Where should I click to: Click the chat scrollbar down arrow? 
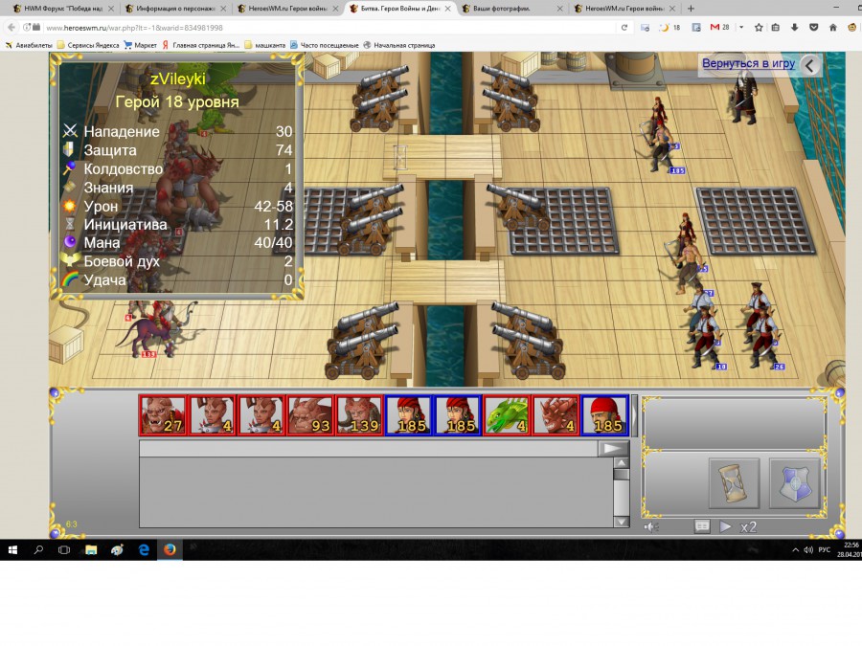(621, 522)
